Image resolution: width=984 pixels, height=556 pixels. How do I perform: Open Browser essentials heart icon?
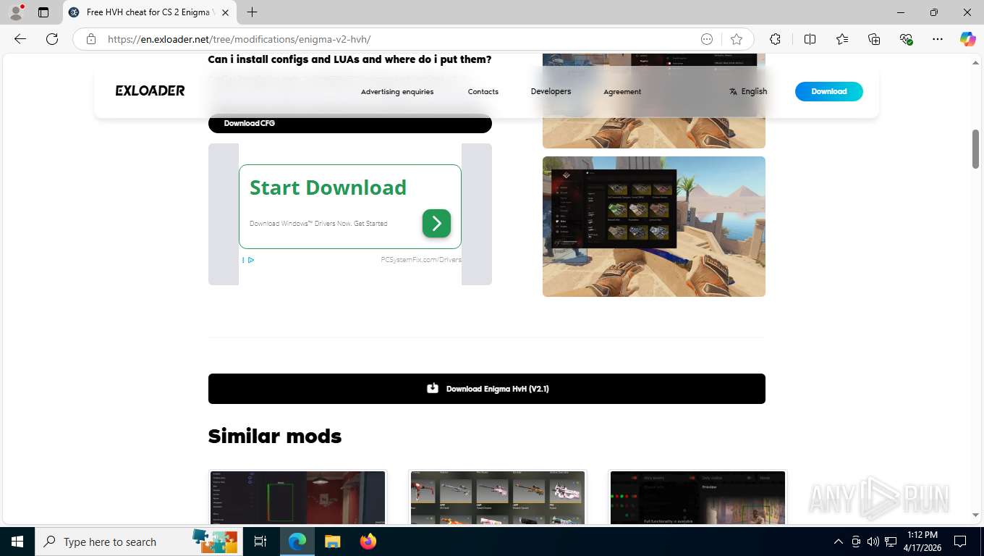coord(906,39)
